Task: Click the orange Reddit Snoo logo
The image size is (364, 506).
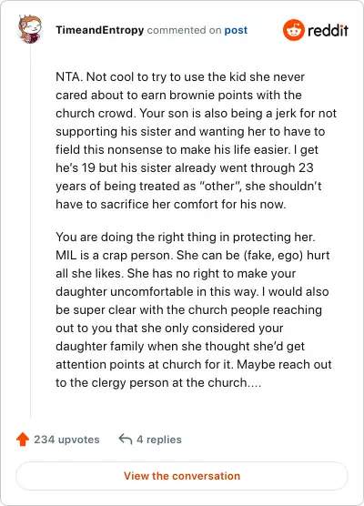Action: click(294, 30)
